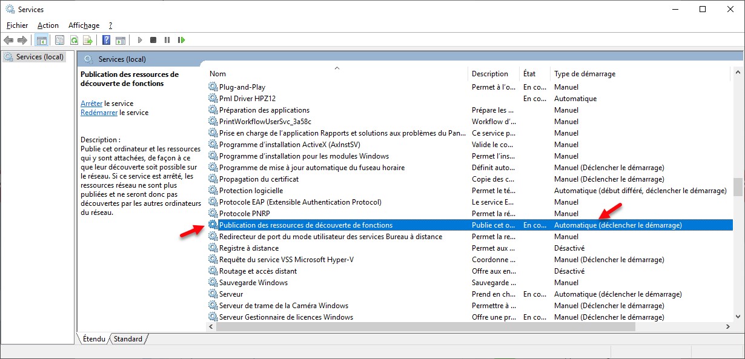Switch to the Standard tab
The image size is (745, 359).
click(128, 339)
